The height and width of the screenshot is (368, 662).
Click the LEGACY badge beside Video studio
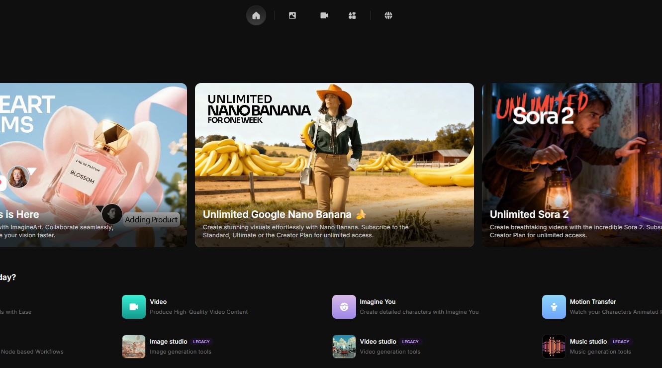[410, 342]
